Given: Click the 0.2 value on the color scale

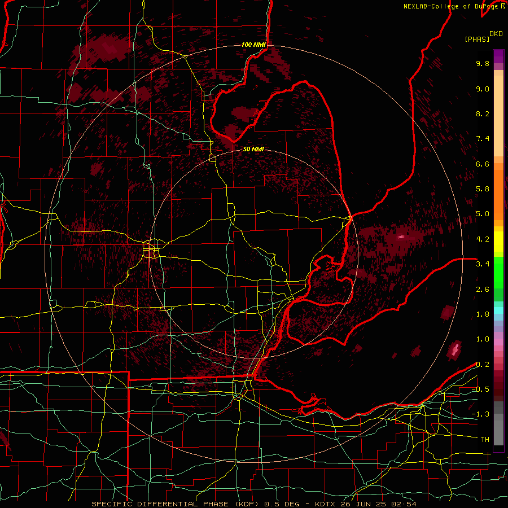Looking at the screenshot, I should click(483, 365).
